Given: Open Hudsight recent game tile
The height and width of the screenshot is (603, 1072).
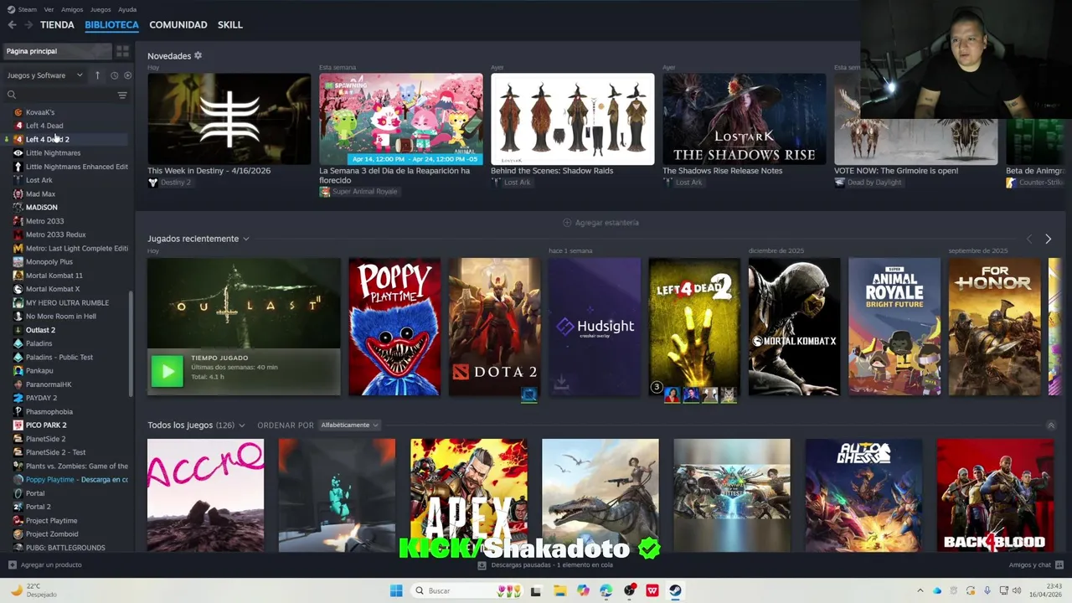Looking at the screenshot, I should 595,327.
